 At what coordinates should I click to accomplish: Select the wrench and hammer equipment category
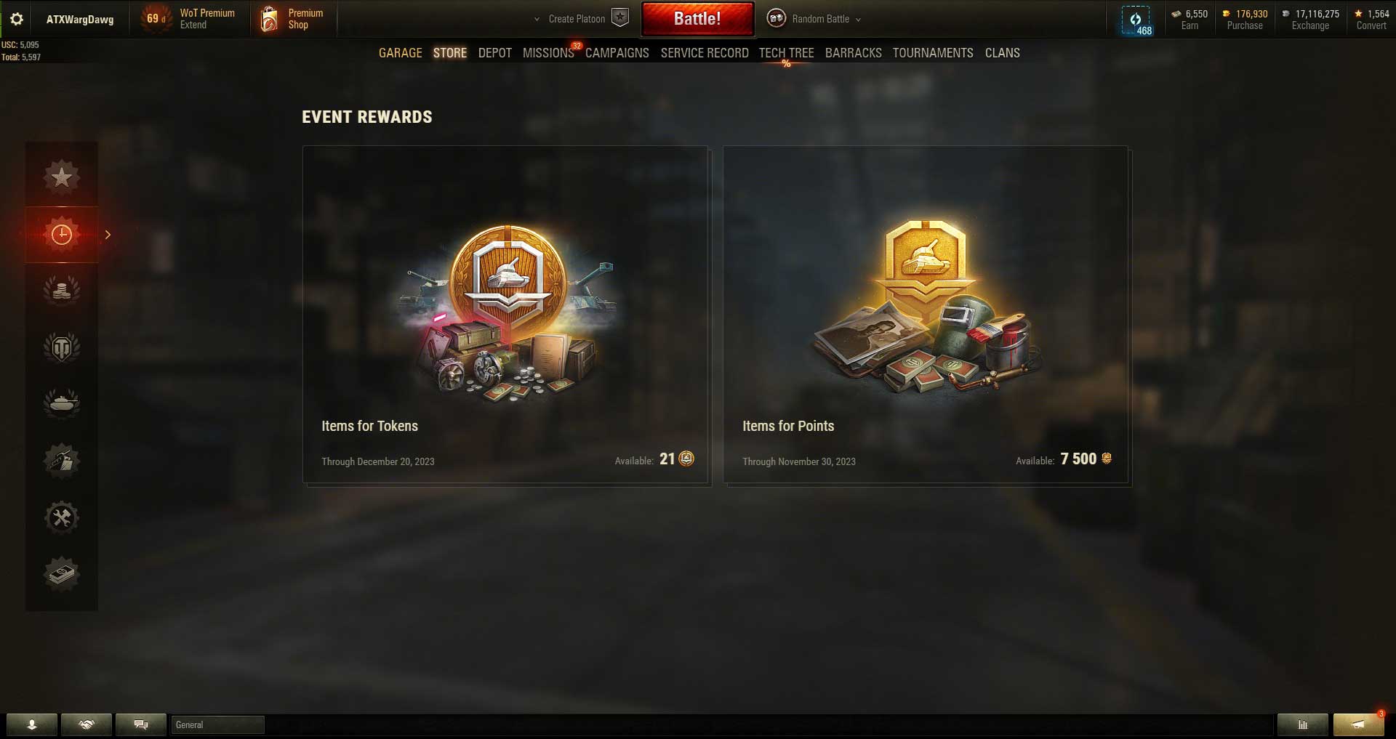pyautogui.click(x=62, y=517)
